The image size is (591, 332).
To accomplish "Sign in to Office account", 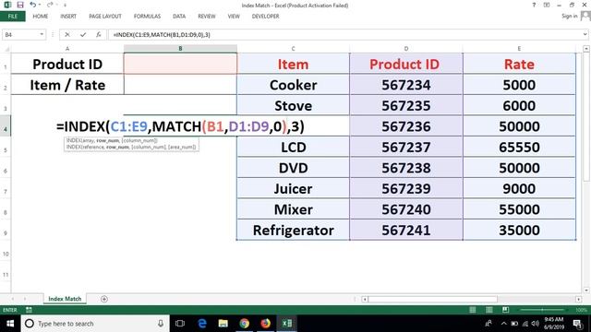I will 569,16.
